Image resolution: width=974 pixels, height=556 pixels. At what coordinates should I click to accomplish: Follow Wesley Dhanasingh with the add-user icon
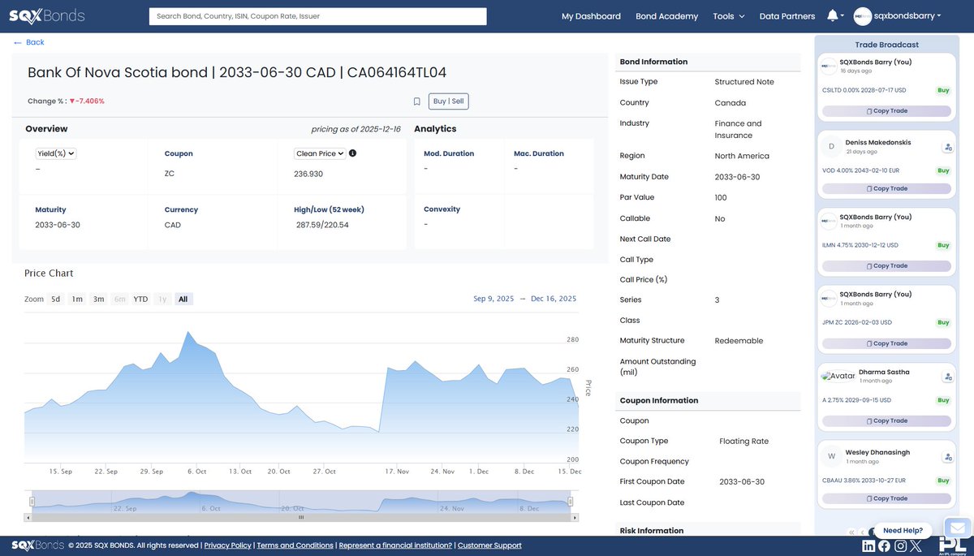click(x=947, y=456)
